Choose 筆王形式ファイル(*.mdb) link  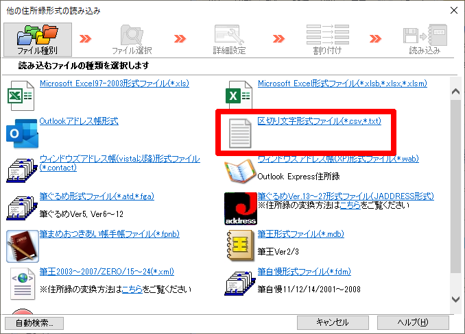[300, 234]
